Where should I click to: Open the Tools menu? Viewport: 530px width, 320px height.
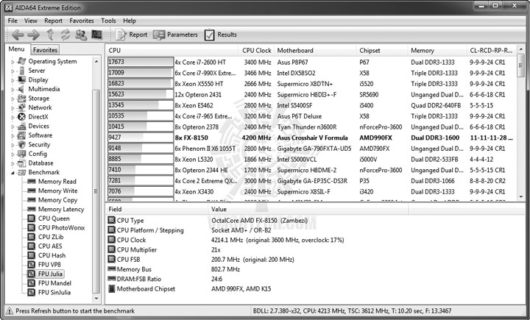108,21
